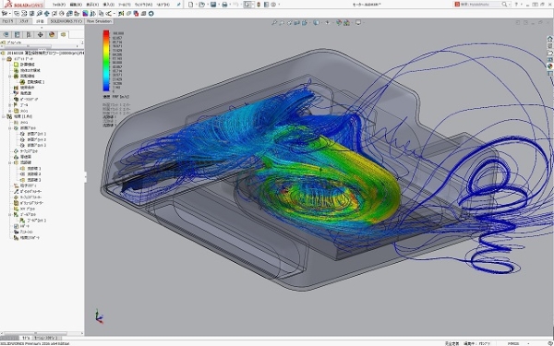Open the ConfigurationManager tab icon
The image size is (554, 346).
pos(29,34)
